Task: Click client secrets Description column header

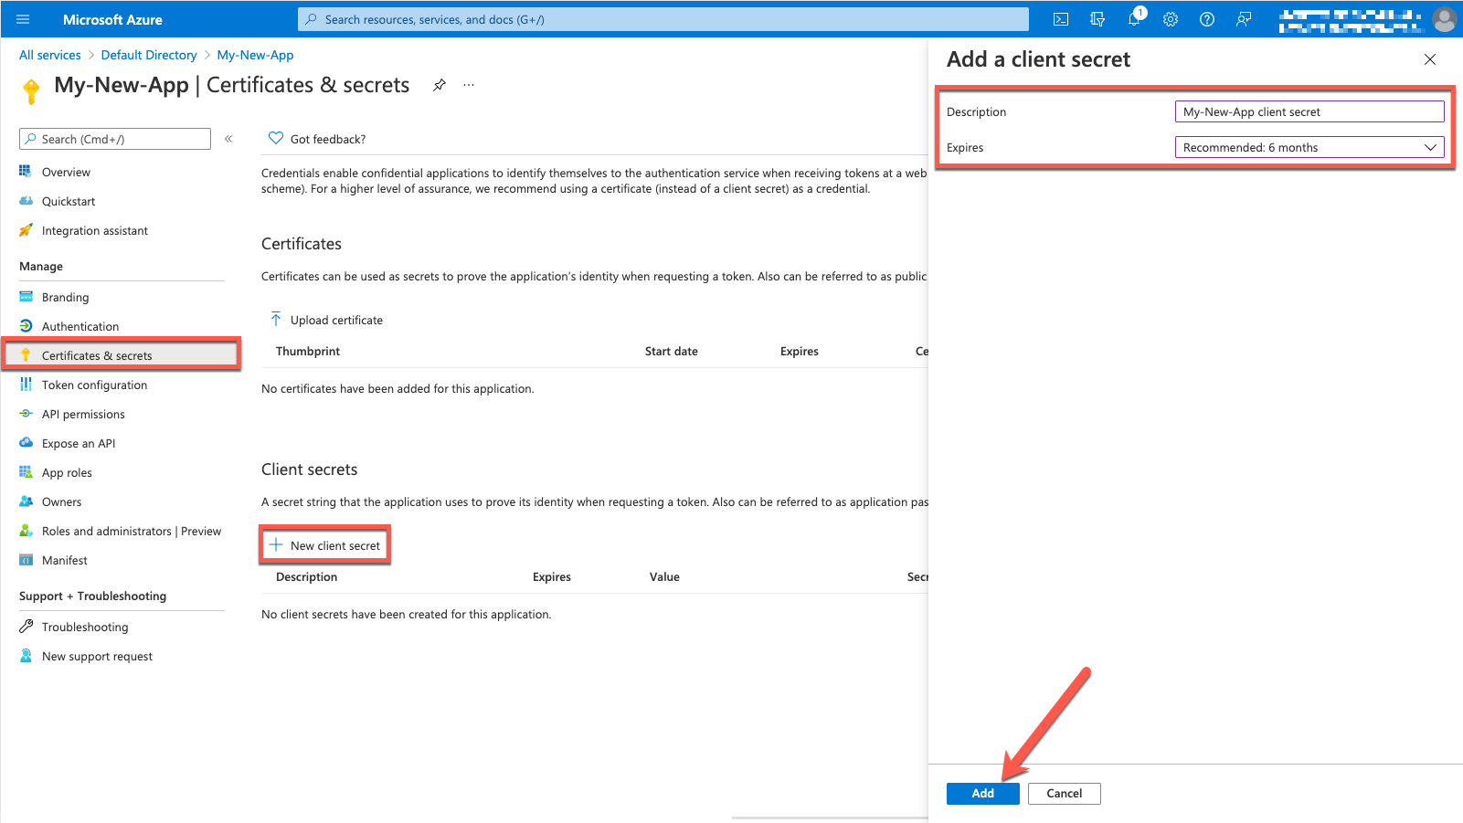Action: (x=307, y=576)
